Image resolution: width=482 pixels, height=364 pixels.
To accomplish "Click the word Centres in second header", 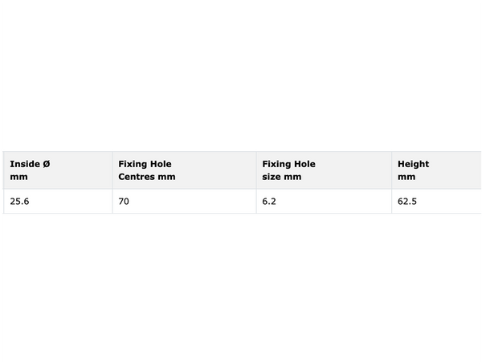I will pos(137,177).
